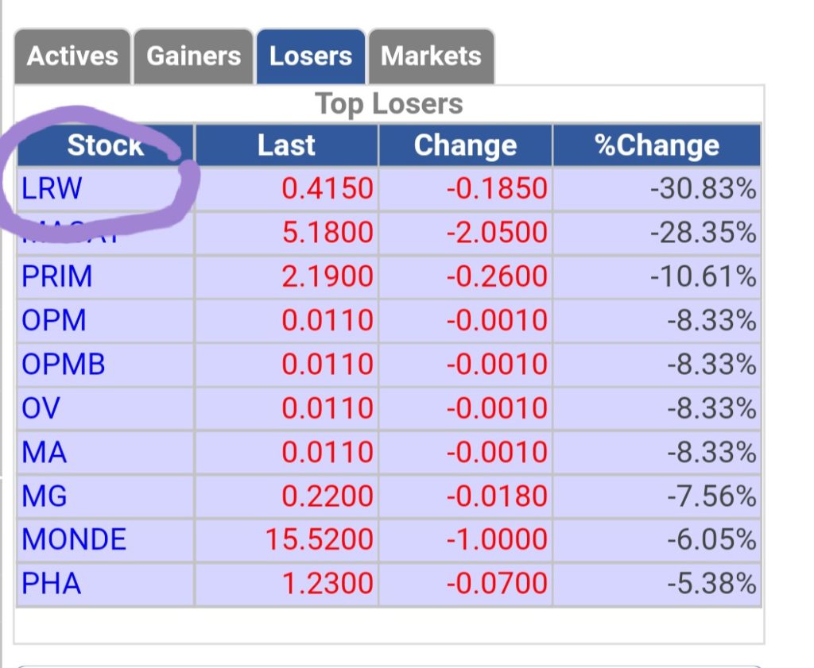Click MONDE's last price 15.5200

point(320,539)
